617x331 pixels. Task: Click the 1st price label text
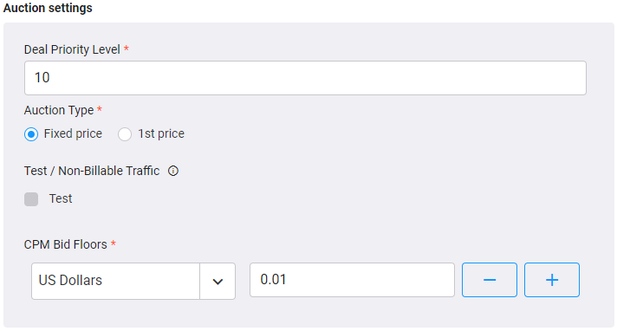161,133
